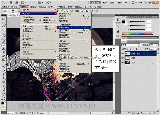Select the Move tool
This screenshot has width=160, height=115.
(x=3, y=19)
